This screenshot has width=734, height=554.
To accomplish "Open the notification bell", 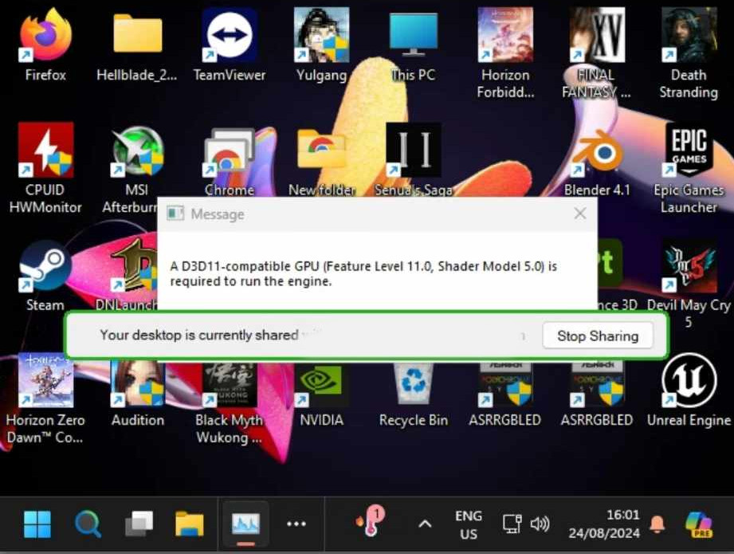I will click(x=657, y=524).
